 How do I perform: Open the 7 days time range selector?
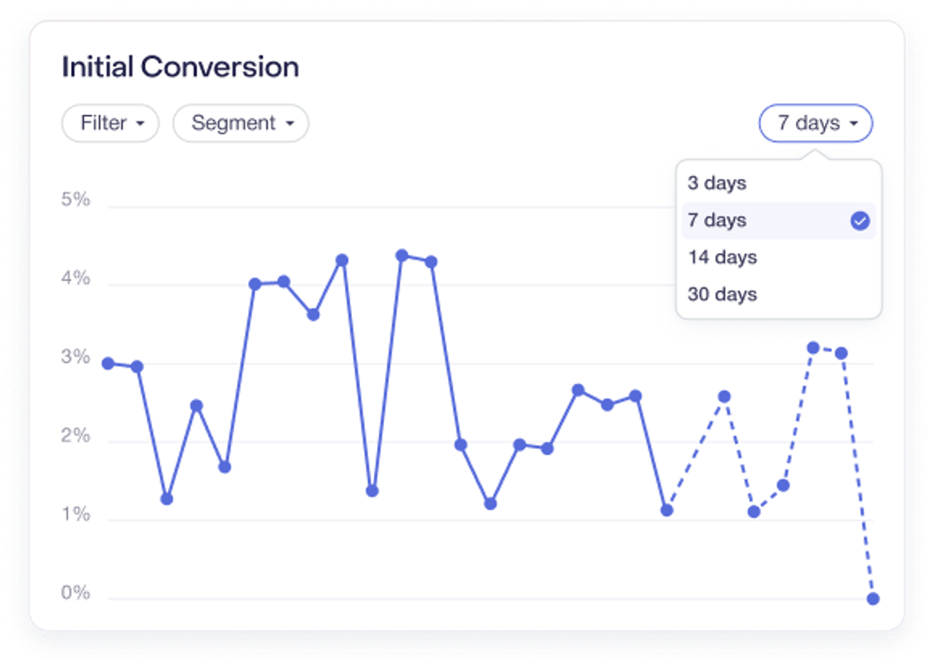(x=814, y=123)
